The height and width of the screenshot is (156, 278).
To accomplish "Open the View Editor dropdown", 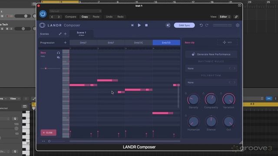I will tap(225, 17).
